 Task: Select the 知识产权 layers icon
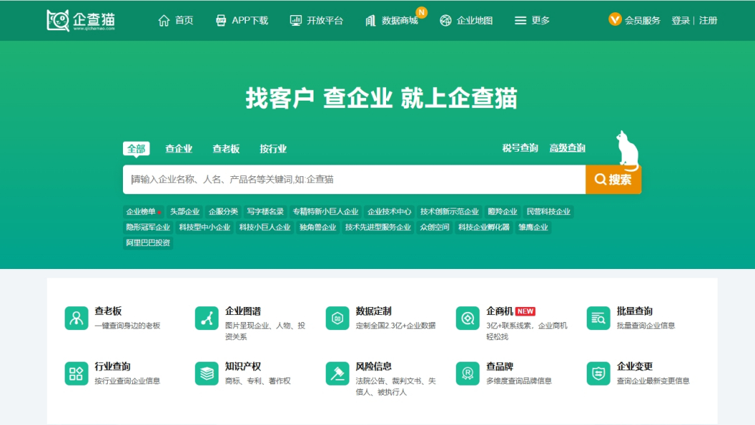point(206,373)
